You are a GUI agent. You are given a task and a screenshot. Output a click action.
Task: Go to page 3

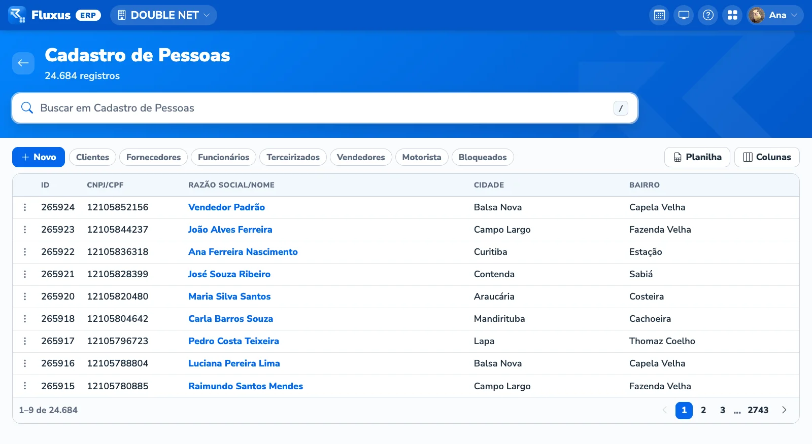[x=723, y=410]
